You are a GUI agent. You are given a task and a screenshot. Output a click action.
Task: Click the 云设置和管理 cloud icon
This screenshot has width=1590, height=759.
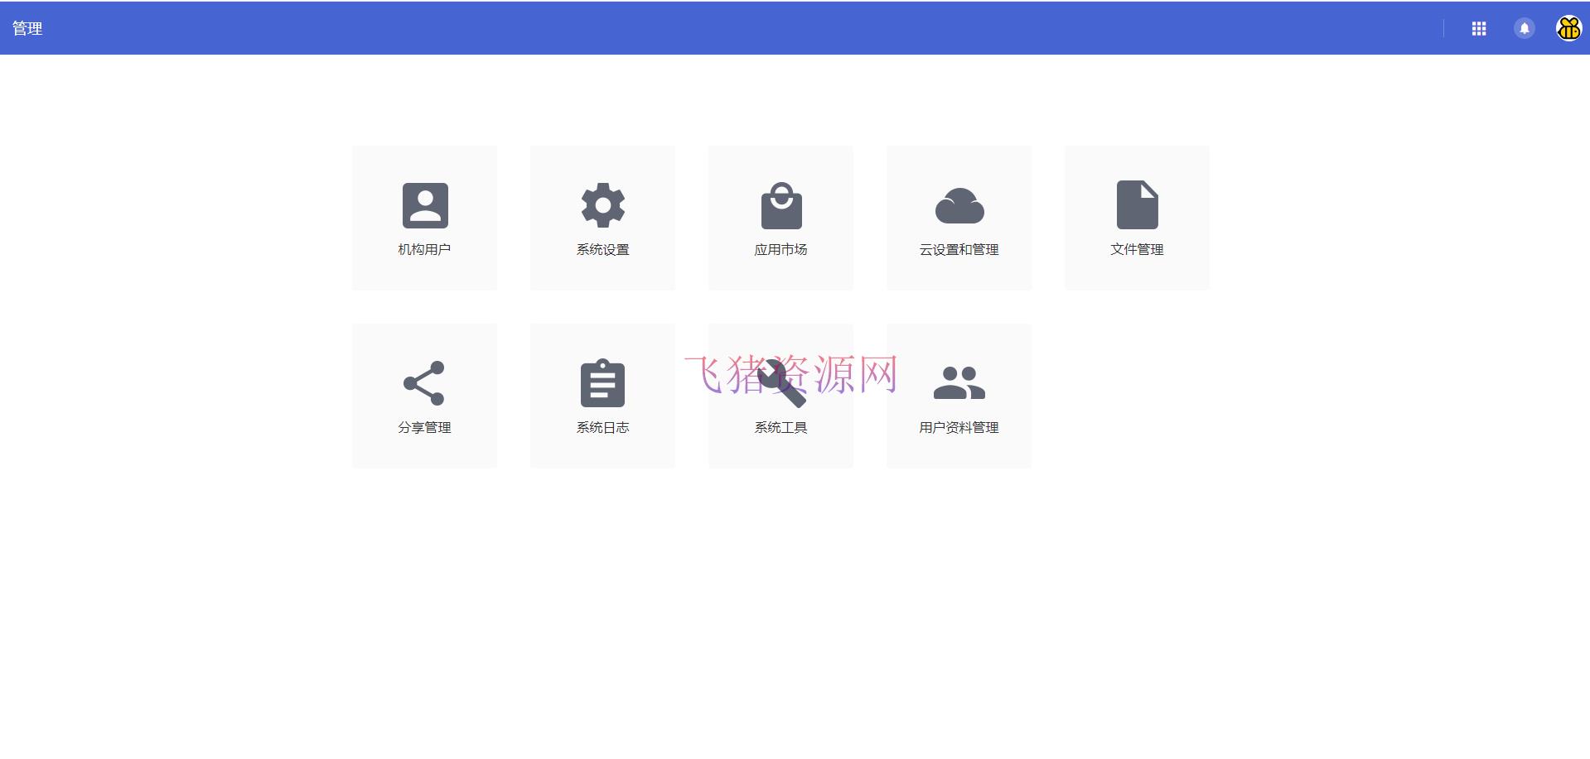tap(959, 204)
